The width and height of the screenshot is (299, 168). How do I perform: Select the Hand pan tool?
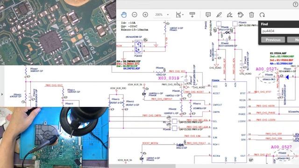(x=124, y=14)
